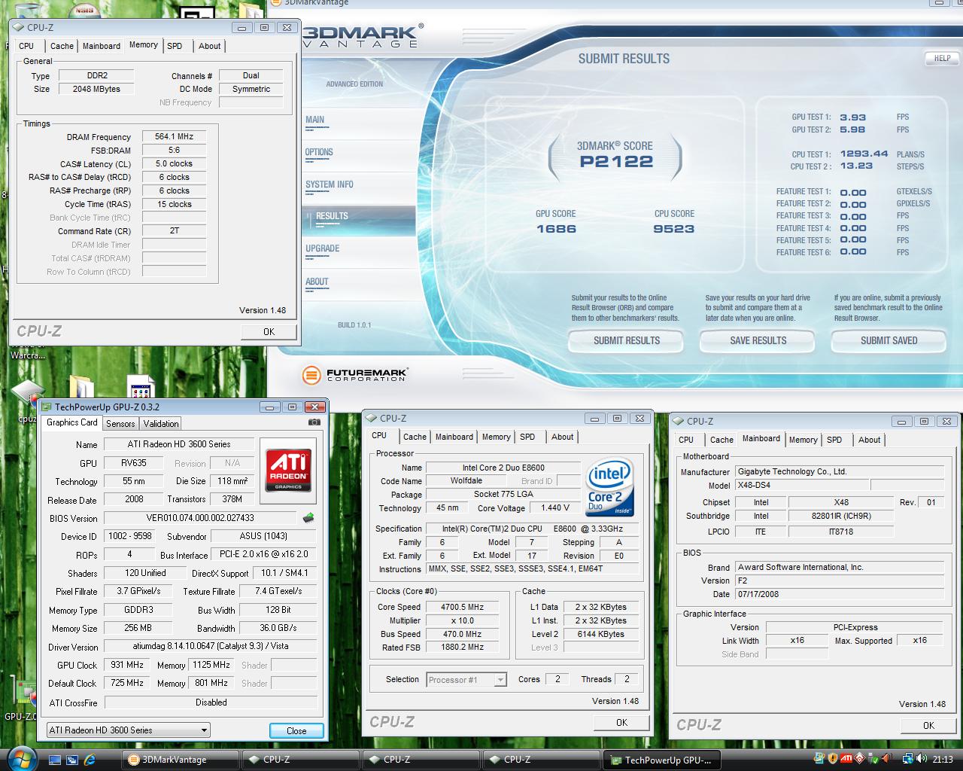Click the taskbar clock showing 21:13
Screen dimensions: 963x771
tap(942, 760)
